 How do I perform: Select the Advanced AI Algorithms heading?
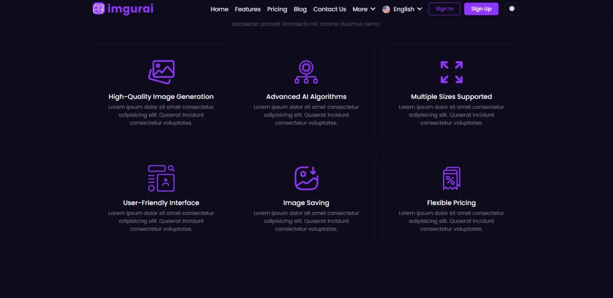306,97
